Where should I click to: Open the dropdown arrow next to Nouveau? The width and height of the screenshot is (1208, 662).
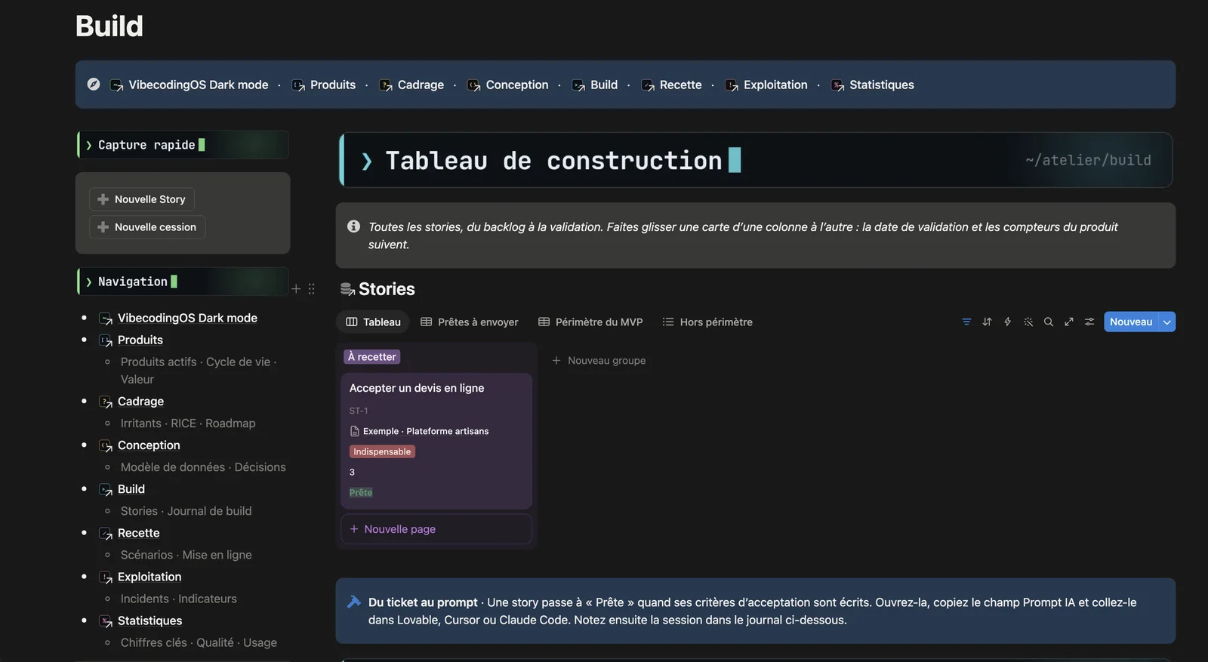click(1167, 322)
